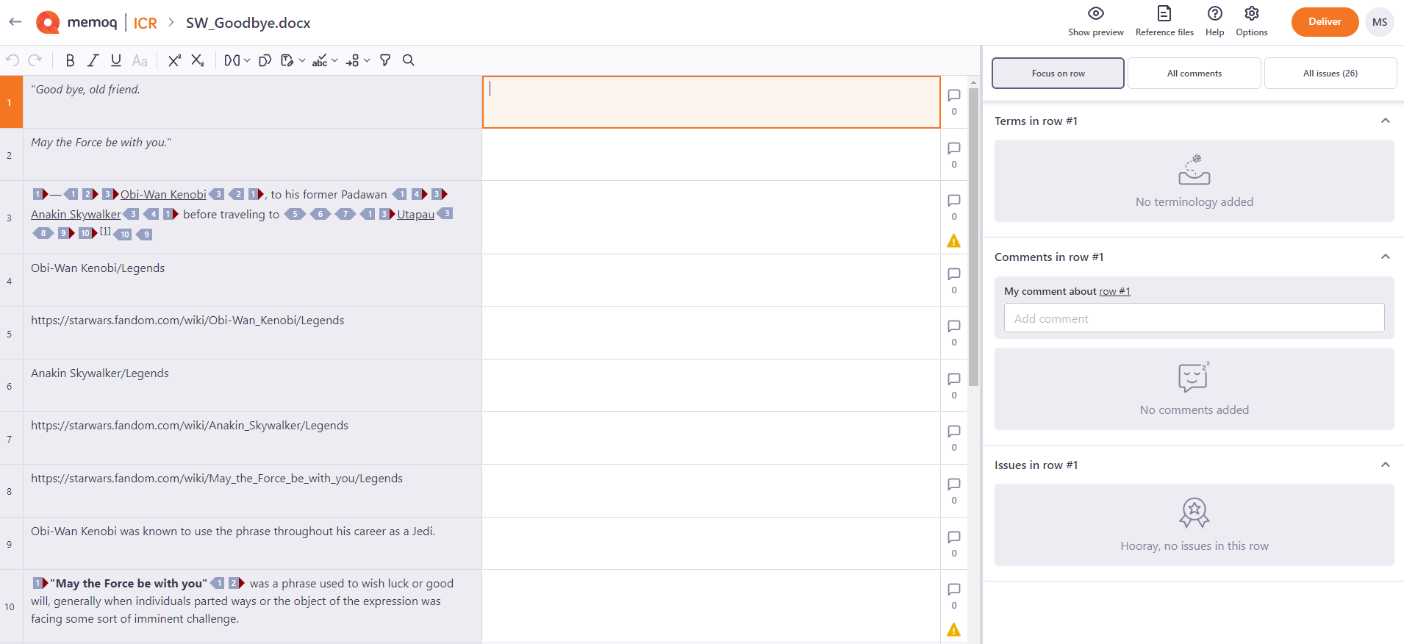
Task: Click the superscript icon
Action: pos(174,60)
